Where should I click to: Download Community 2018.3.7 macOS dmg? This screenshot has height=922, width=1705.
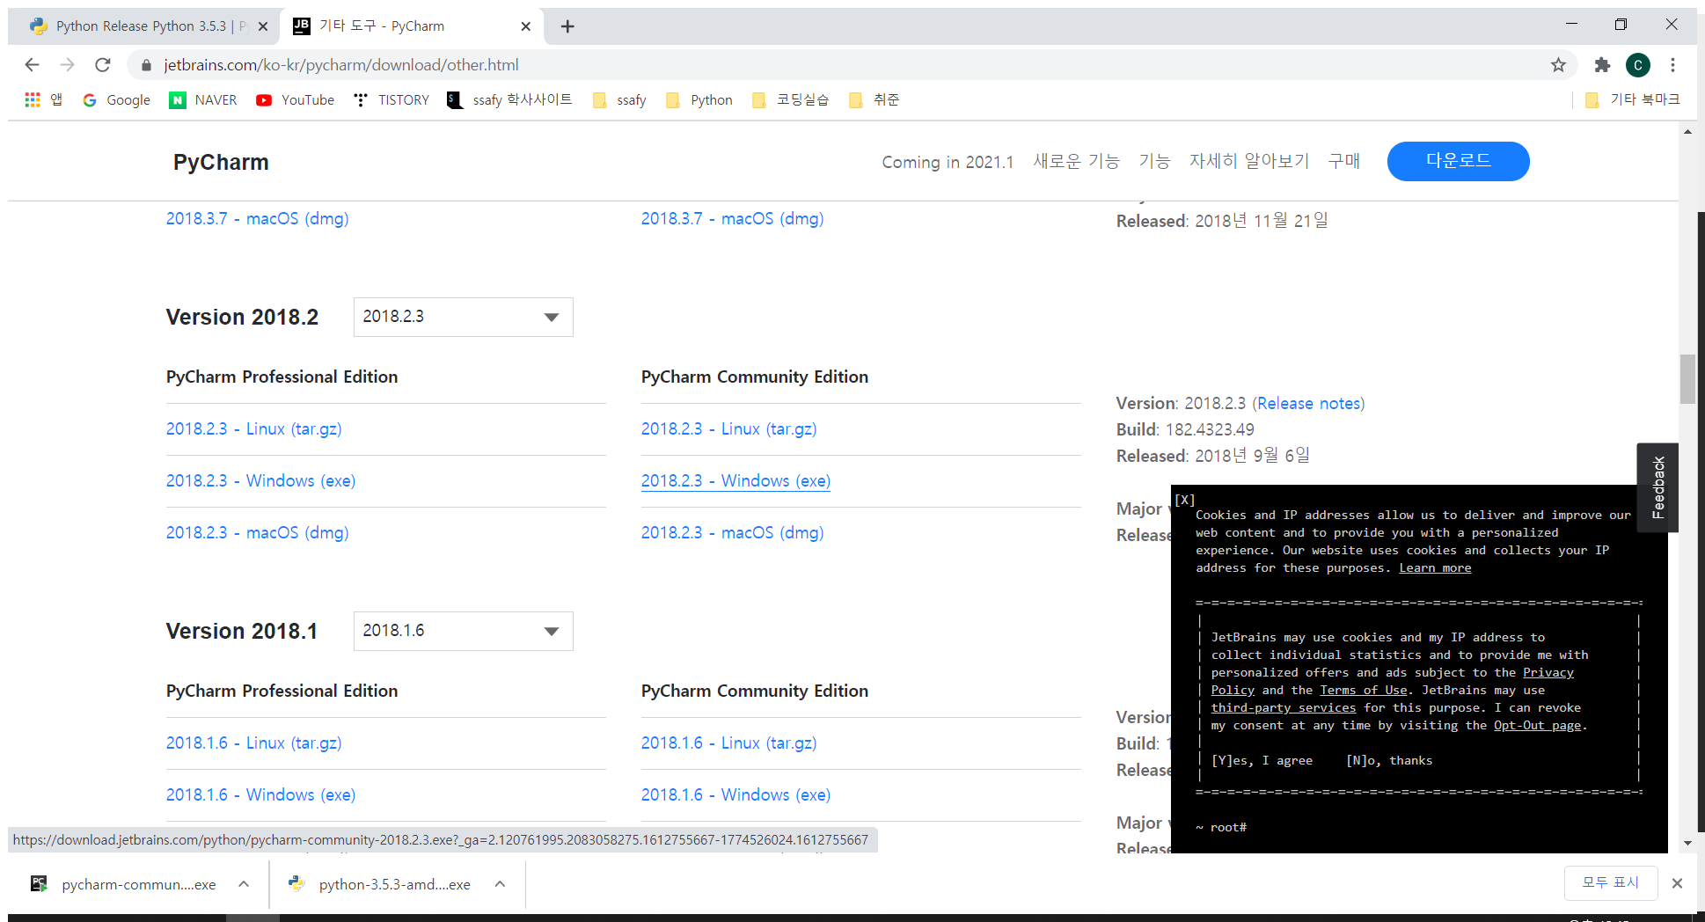tap(732, 218)
